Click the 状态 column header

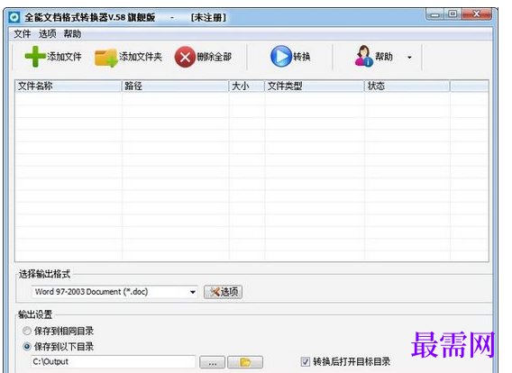coord(407,86)
